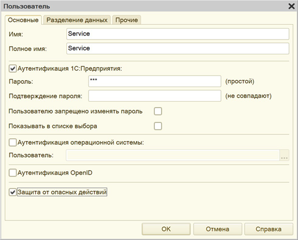Disable Аутентификация 1С:Предприятия checkbox
Image resolution: width=298 pixels, height=240 pixels.
pos(13,69)
